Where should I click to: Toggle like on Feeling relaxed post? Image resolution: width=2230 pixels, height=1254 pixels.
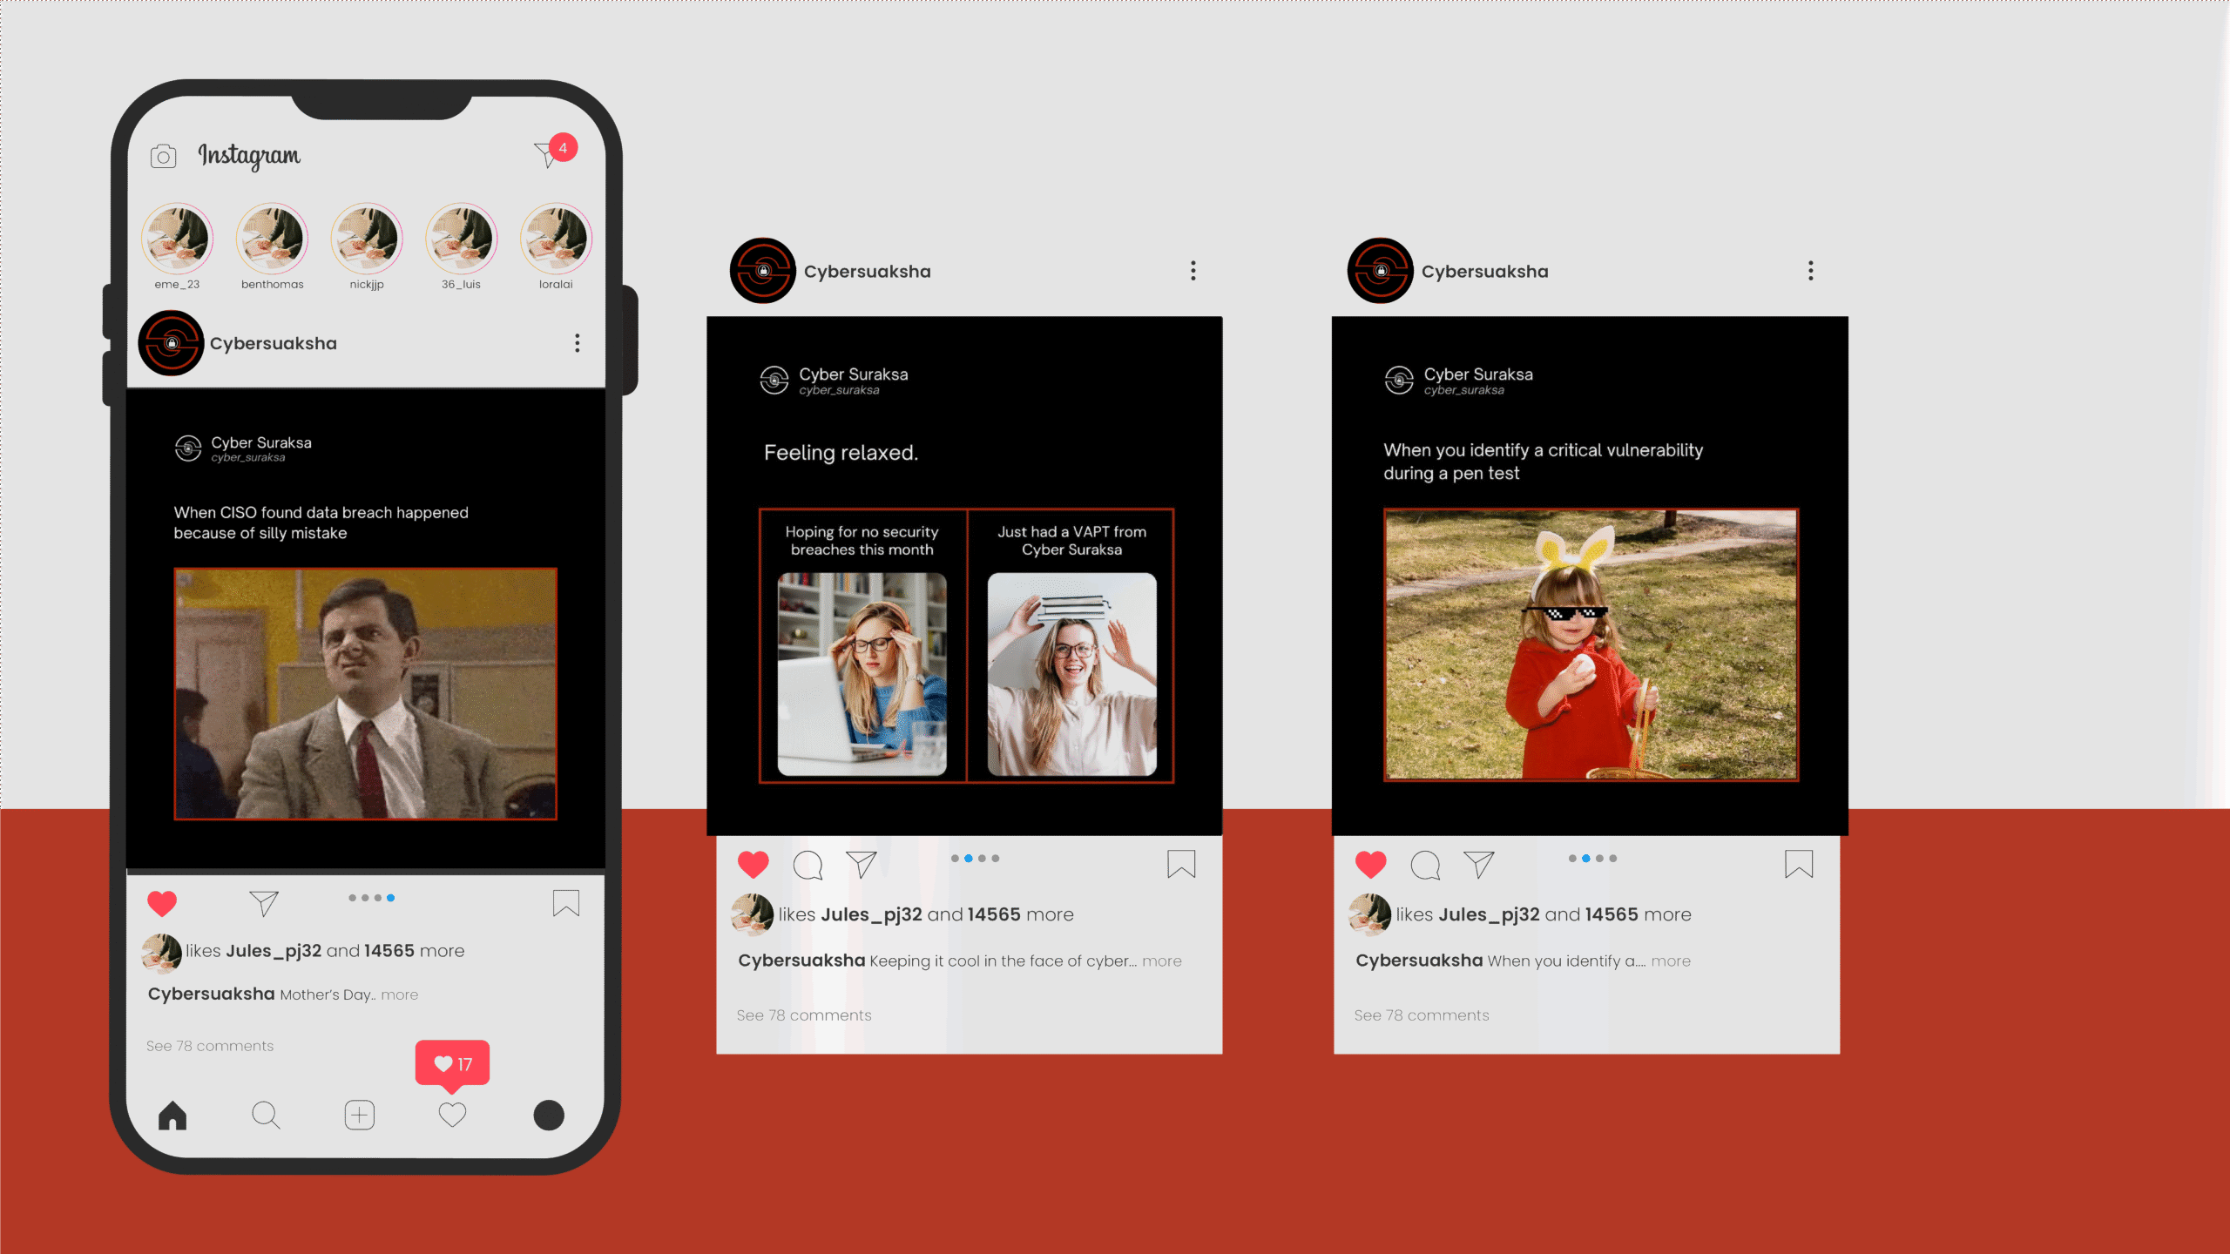(753, 864)
